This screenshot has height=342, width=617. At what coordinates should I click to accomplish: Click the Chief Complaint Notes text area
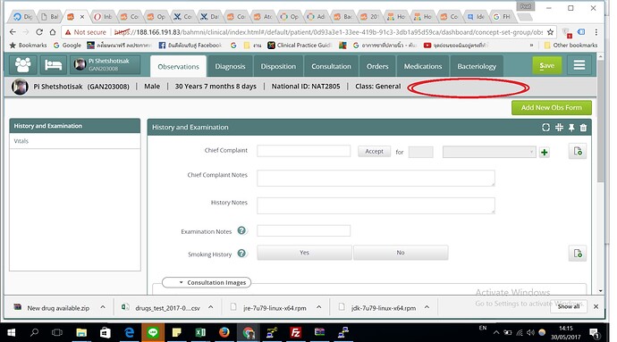(x=376, y=178)
